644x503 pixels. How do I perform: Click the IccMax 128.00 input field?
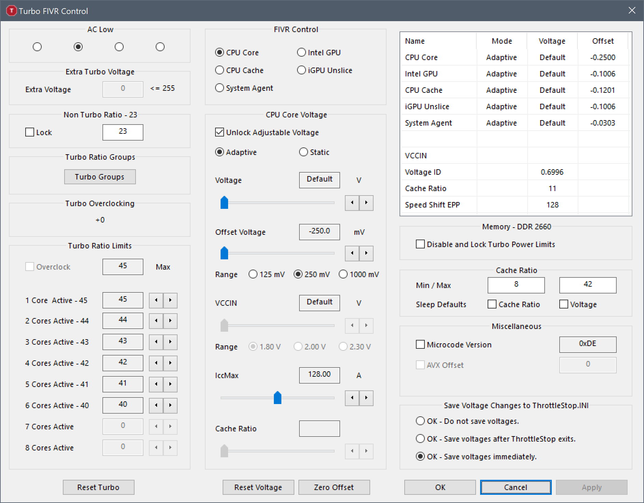point(320,375)
